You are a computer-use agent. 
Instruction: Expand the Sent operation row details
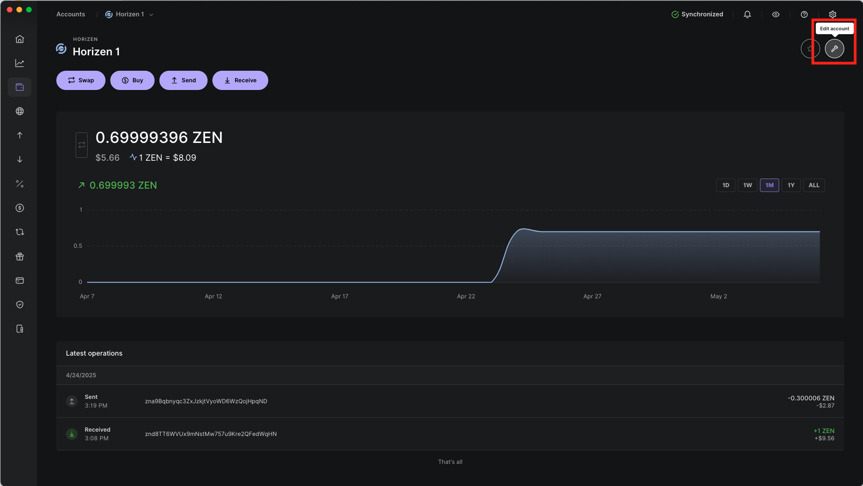tap(450, 401)
